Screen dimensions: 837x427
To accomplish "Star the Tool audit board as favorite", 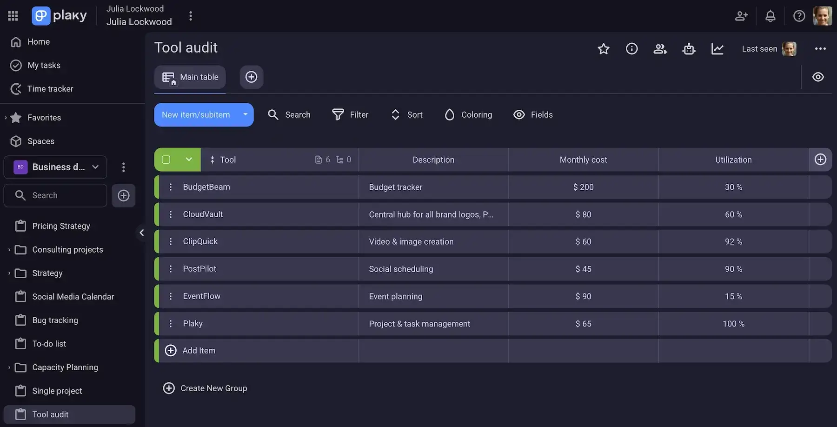I will [x=603, y=48].
